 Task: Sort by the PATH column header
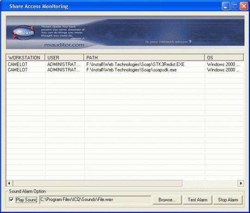coord(144,58)
